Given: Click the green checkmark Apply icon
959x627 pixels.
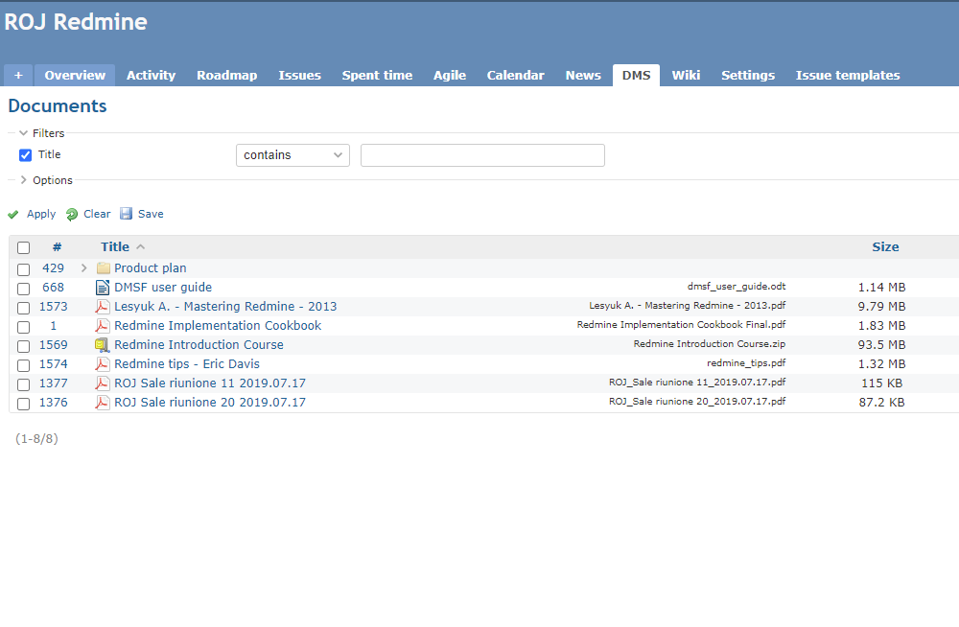Looking at the screenshot, I should click(x=12, y=214).
